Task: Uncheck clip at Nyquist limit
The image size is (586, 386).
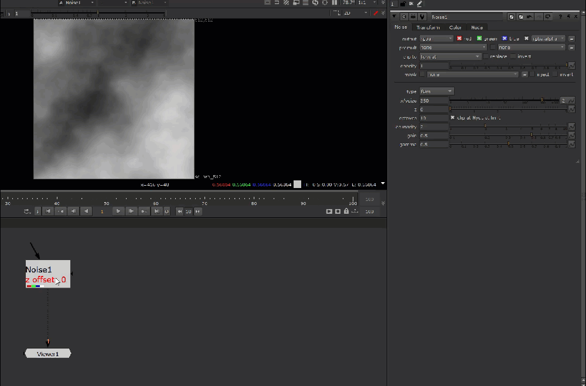Action: (x=452, y=118)
